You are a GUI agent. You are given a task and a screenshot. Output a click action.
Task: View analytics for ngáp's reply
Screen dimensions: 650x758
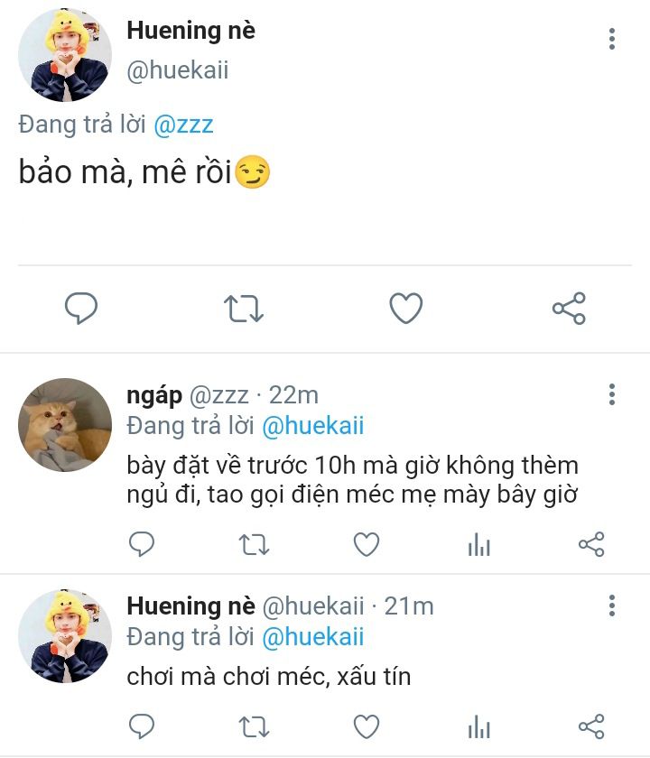pos(478,544)
